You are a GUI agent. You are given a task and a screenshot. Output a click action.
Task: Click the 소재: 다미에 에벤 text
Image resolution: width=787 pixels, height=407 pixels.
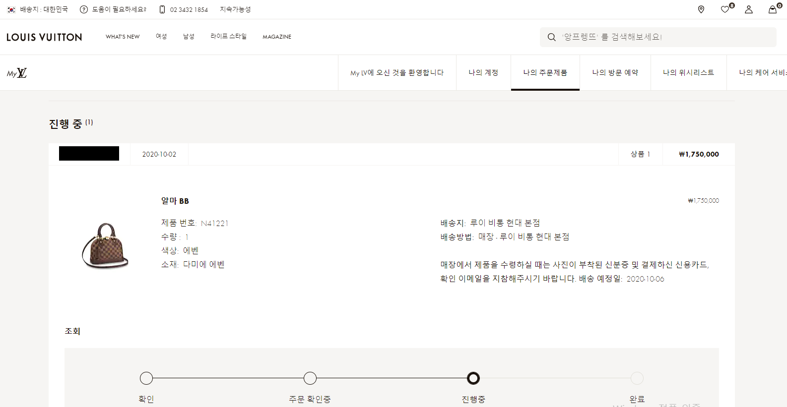[x=193, y=265]
